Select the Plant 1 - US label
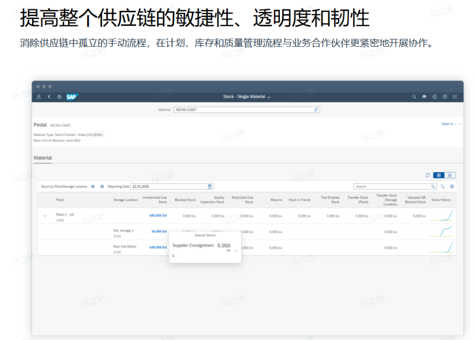 [65, 215]
